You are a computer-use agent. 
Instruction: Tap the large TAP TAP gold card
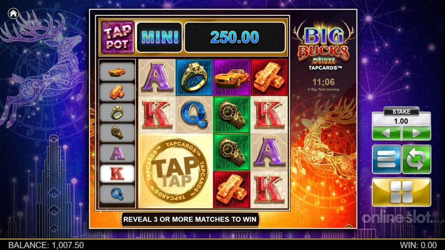176,171
